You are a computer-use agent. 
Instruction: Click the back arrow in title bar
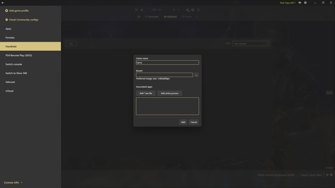3,3
